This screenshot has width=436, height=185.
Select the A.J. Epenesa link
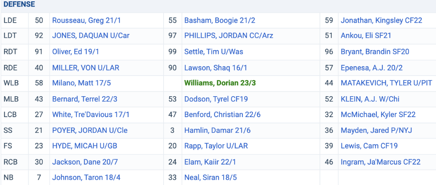[372, 68]
